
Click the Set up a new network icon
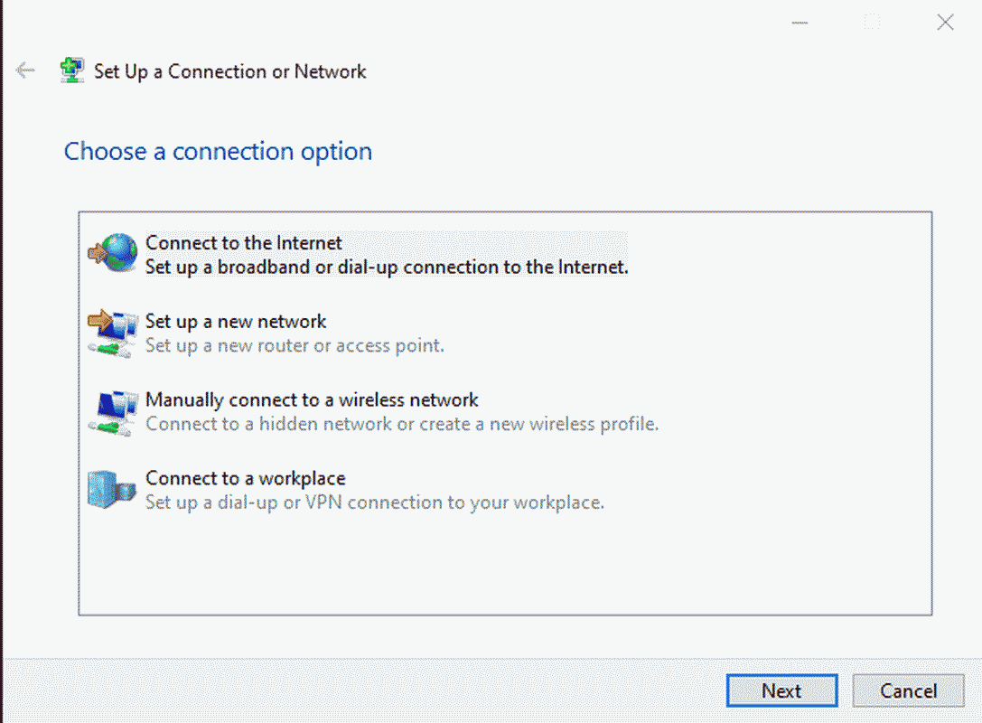point(113,333)
